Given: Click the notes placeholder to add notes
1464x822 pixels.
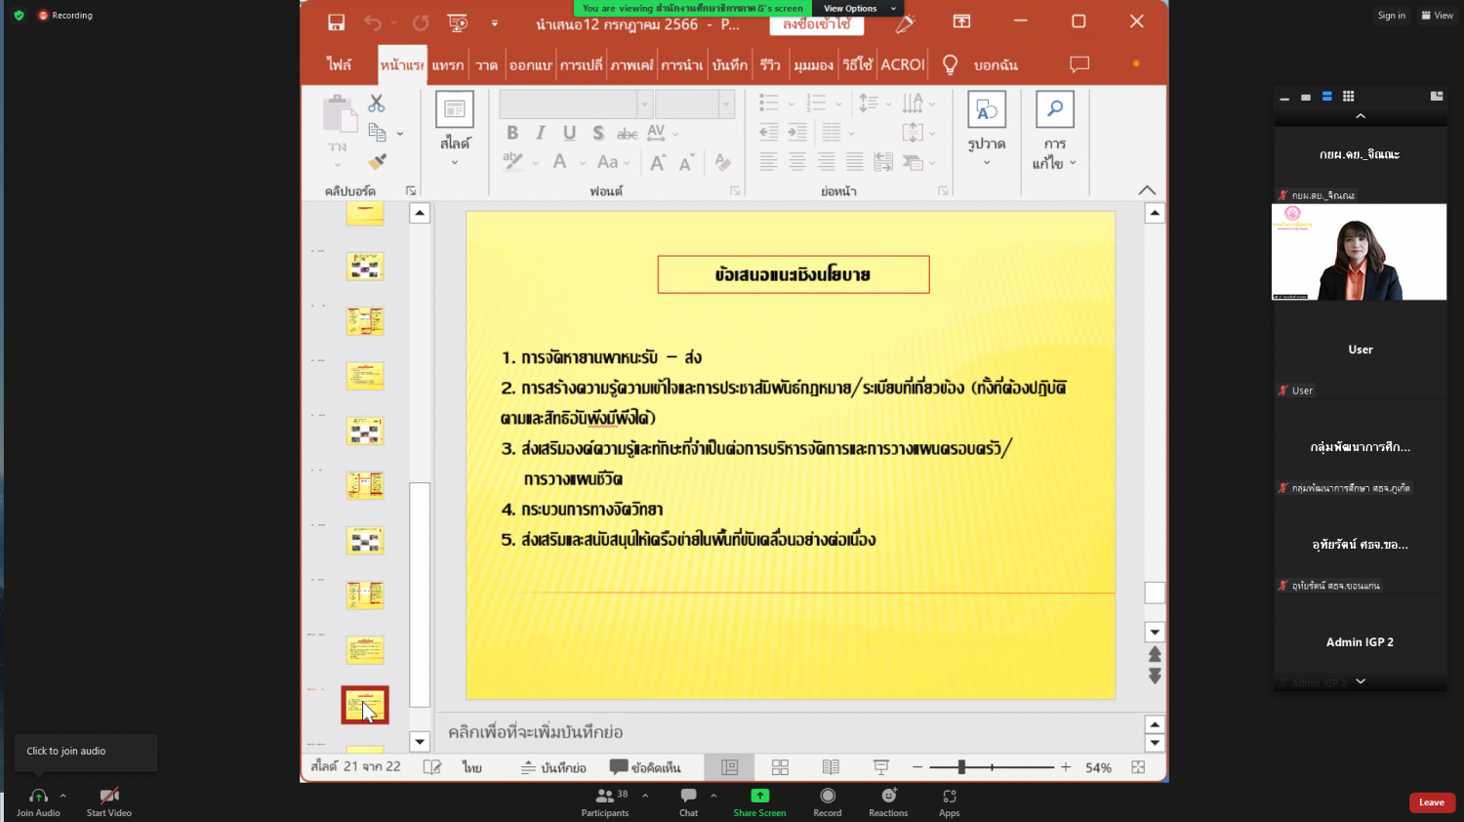Looking at the screenshot, I should coord(535,732).
